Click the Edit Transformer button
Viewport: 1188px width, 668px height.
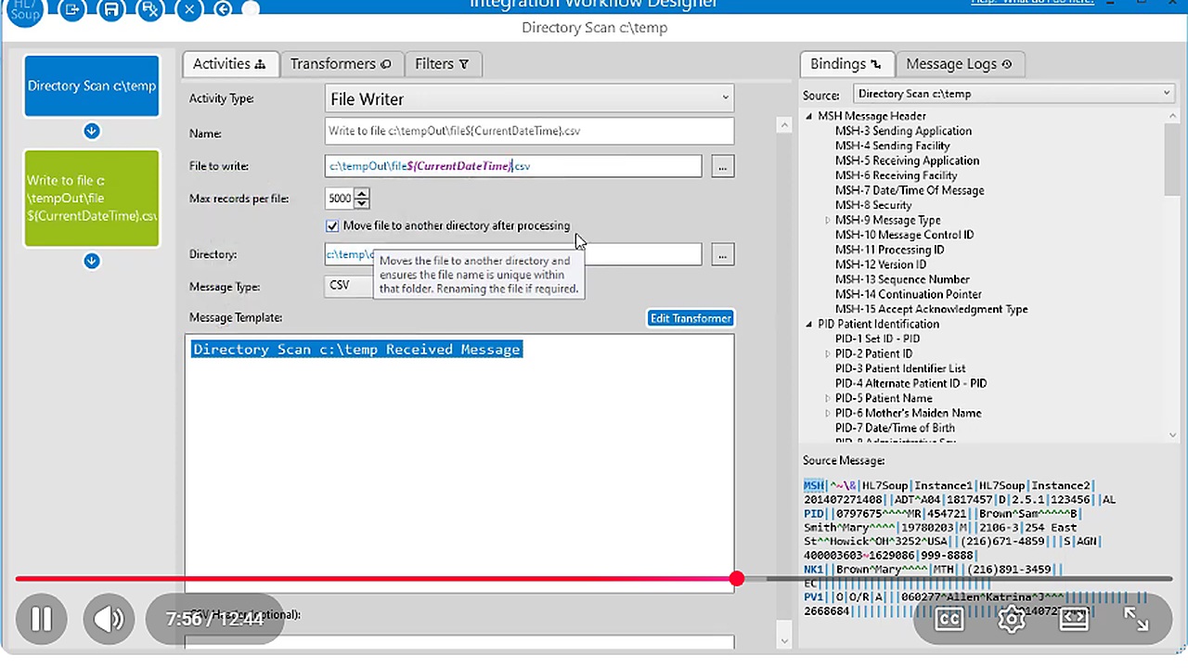click(691, 318)
